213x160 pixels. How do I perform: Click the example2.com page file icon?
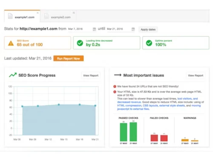[x=46, y=16]
